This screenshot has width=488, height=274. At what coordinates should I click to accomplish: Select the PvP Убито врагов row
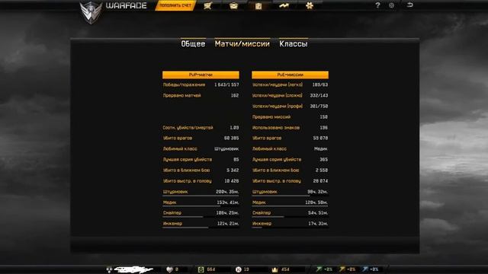pyautogui.click(x=201, y=139)
